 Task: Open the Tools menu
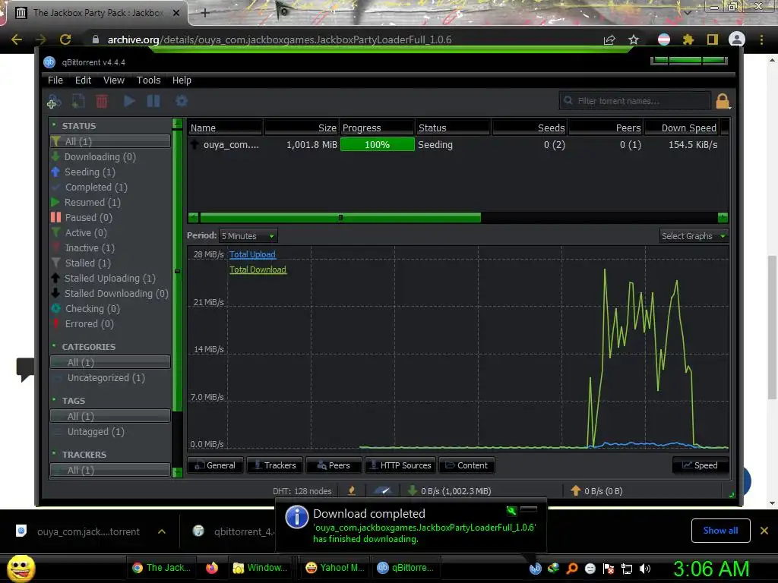coord(148,80)
